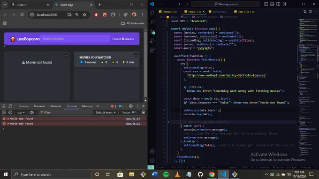The image size is (319, 179).
Task: Open Source Control view in VS Code
Action: 152,31
